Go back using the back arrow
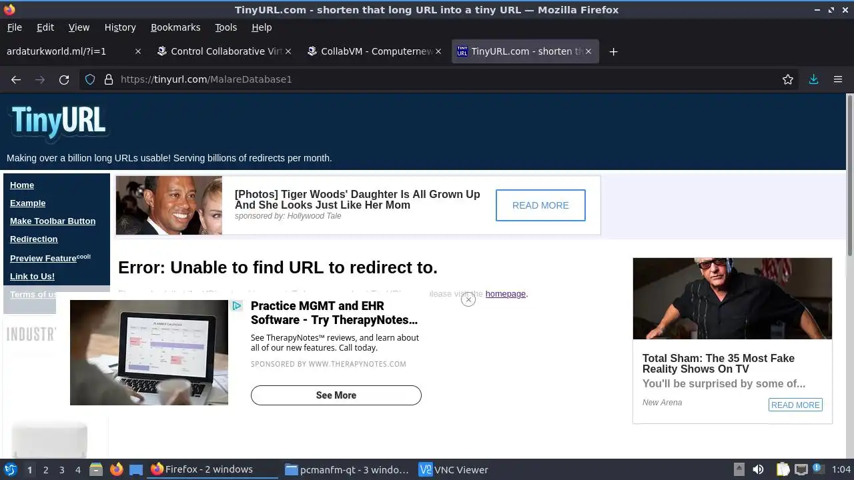This screenshot has height=480, width=854. point(16,79)
